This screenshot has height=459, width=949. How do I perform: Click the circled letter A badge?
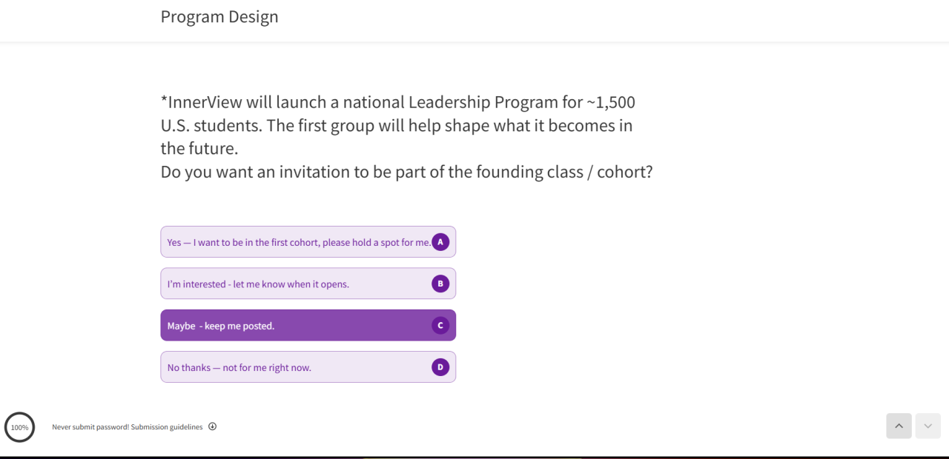click(x=440, y=242)
